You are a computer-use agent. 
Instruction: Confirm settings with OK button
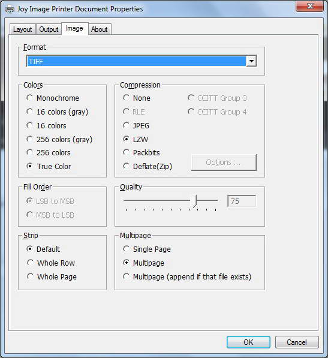click(x=248, y=342)
